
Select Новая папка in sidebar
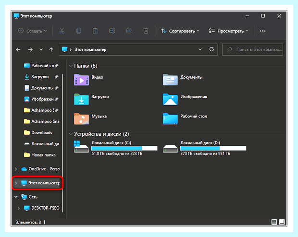[40, 155]
